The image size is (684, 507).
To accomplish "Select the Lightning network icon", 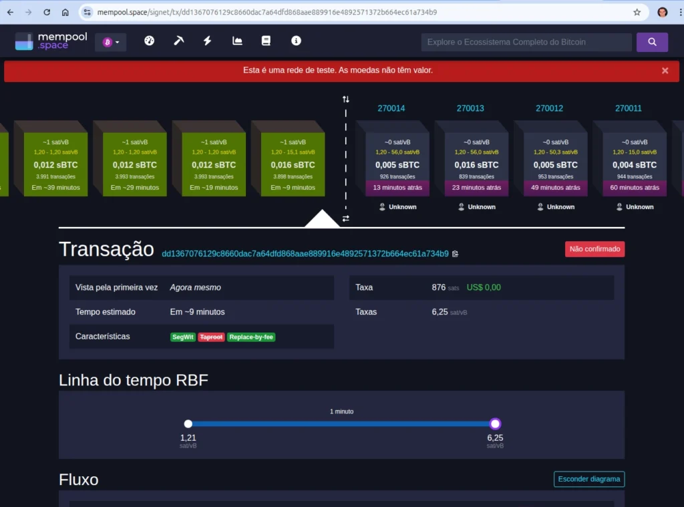I will coord(207,41).
